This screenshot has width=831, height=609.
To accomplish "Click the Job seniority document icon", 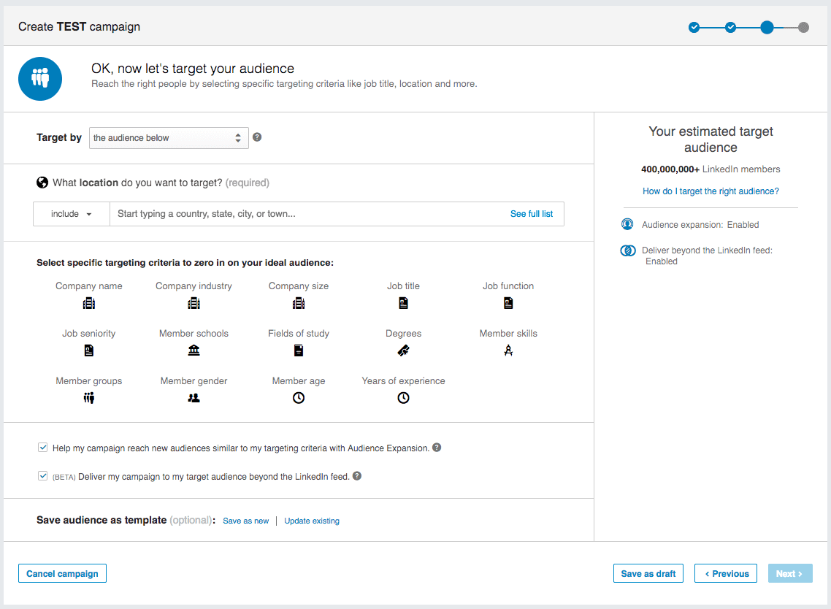I will click(x=89, y=351).
